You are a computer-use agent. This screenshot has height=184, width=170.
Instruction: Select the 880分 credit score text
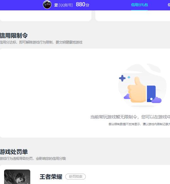tap(82, 5)
